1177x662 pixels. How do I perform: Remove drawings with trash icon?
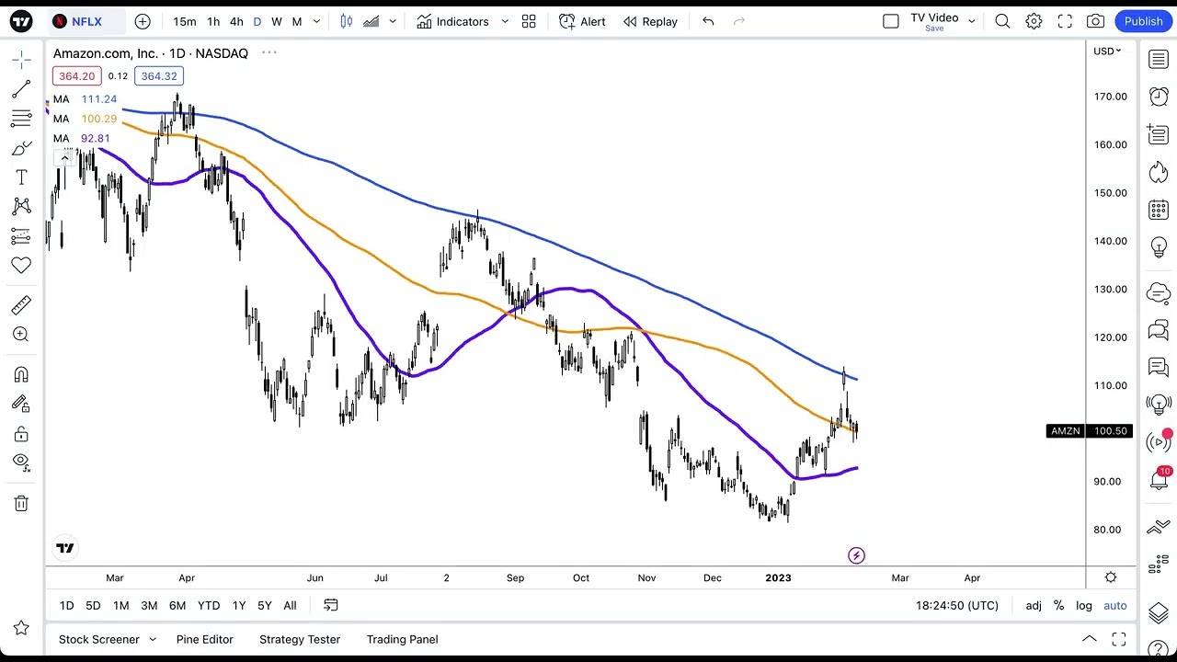pos(21,503)
